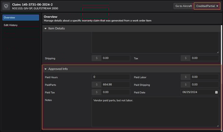Click the Overview heading in the main panel
This screenshot has width=223, height=132.
(x=51, y=17)
